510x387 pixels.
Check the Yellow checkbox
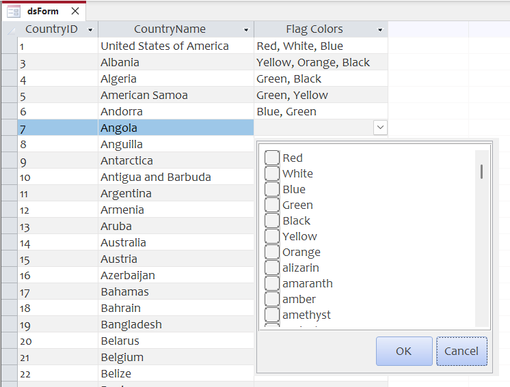point(272,236)
